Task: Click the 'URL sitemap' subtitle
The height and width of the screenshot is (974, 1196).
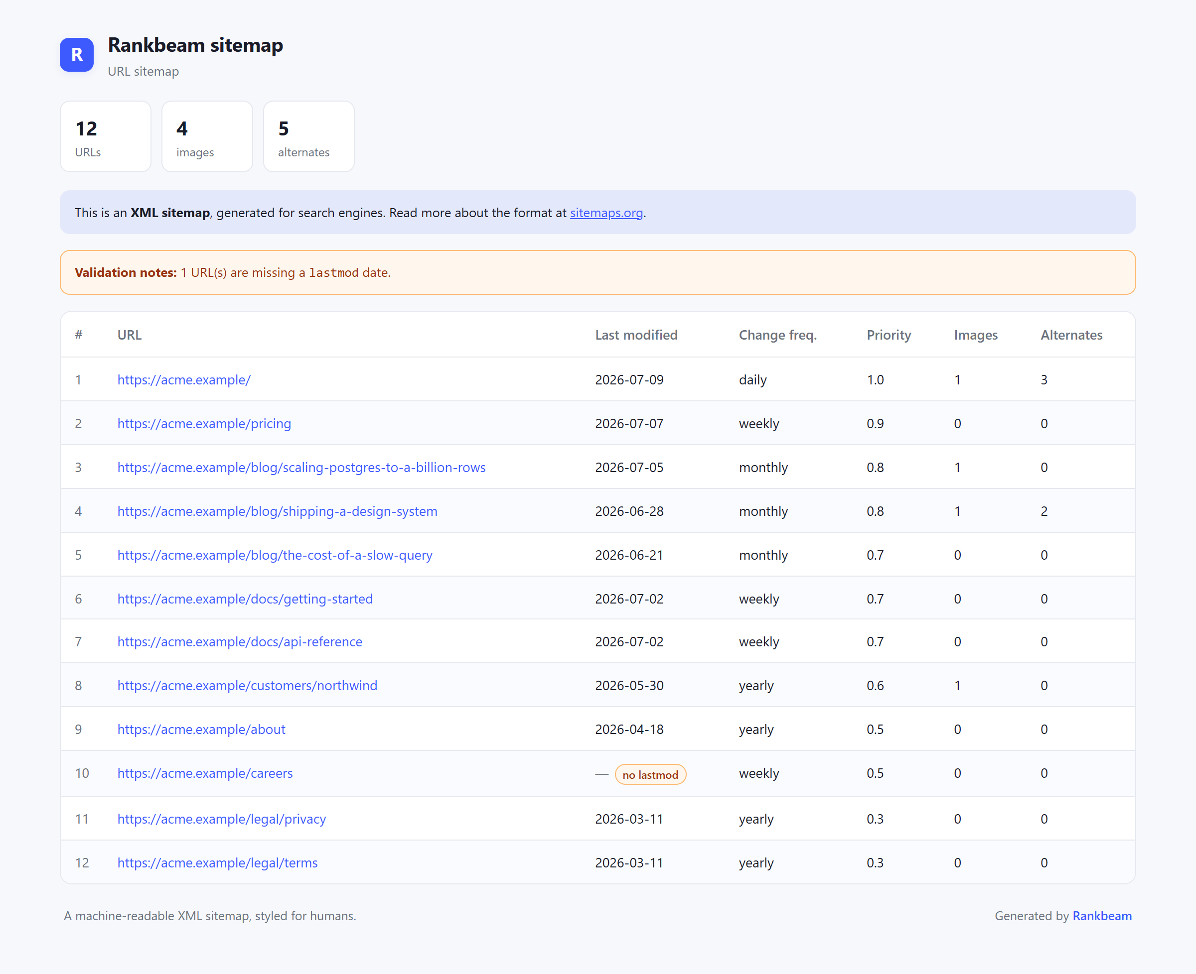Action: [x=143, y=71]
